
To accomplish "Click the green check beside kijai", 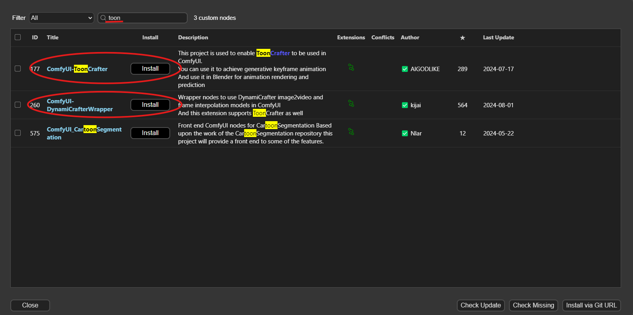I will tap(405, 105).
